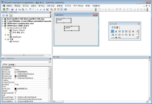Open the 도구(T) menu
The height and width of the screenshot is (104, 152).
[x=68, y=6]
